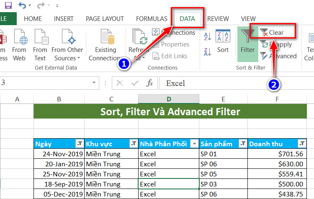Sort Z to A descending

[208, 52]
